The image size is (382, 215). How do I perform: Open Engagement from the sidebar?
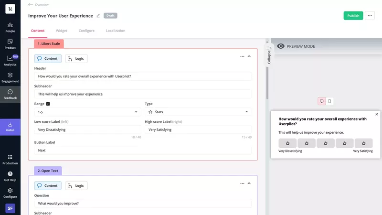[x=10, y=77]
